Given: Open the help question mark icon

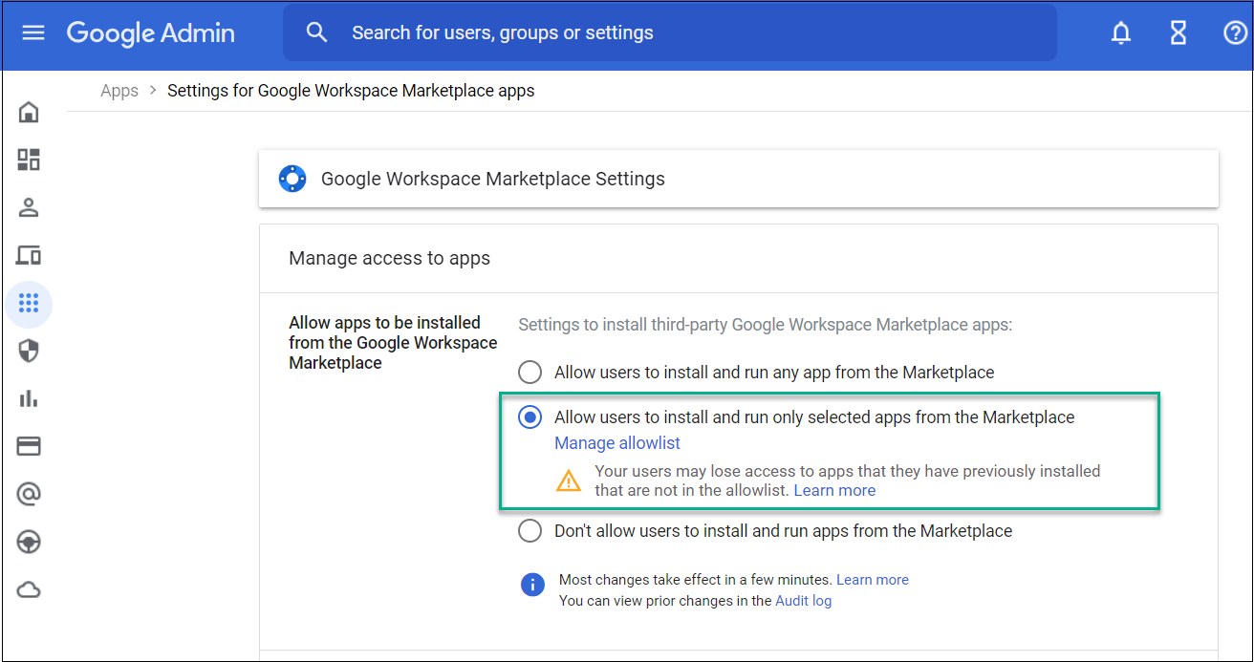Looking at the screenshot, I should pos(1235,32).
